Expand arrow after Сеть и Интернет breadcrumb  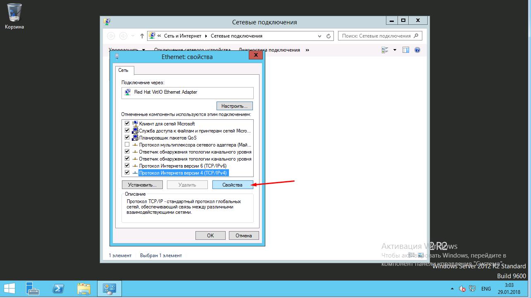pos(206,36)
